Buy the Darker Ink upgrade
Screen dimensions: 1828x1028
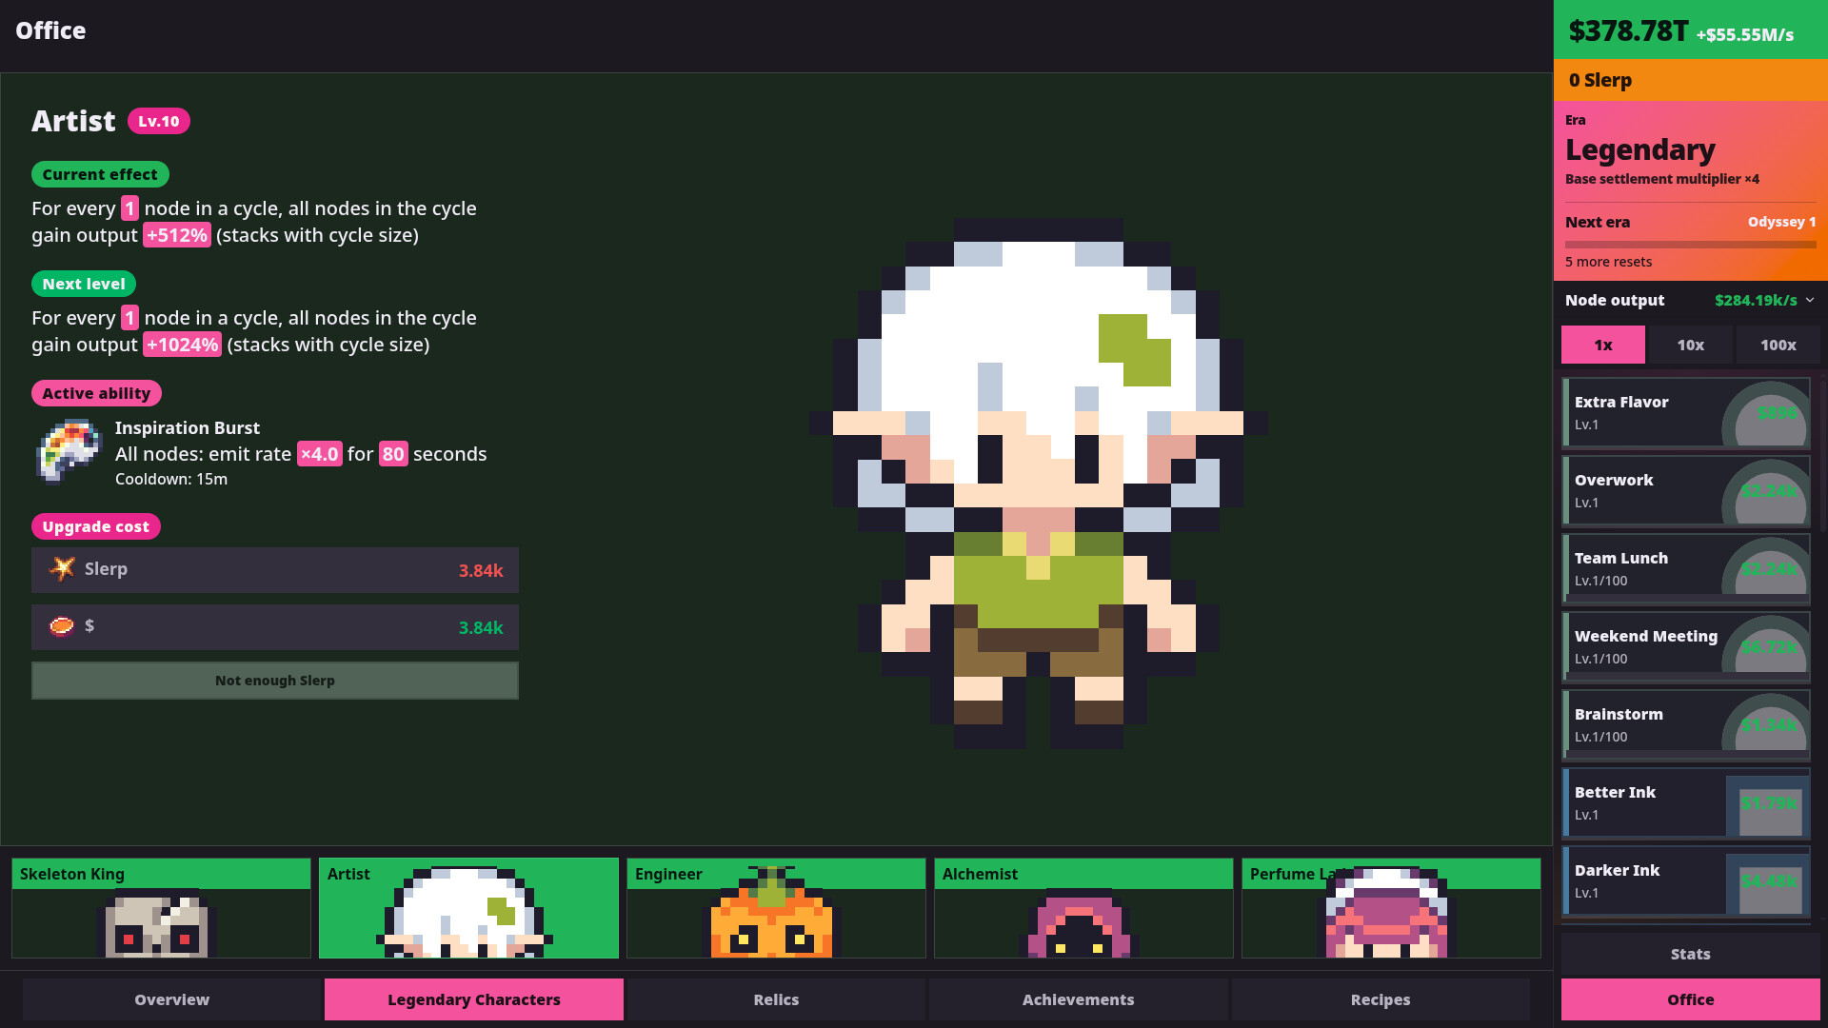click(x=1686, y=881)
